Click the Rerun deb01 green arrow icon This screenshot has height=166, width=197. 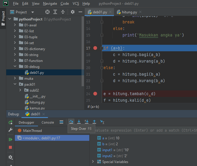(11, 122)
